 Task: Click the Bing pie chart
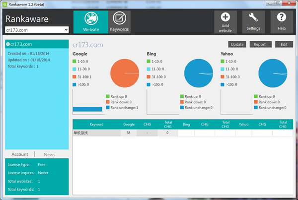(x=199, y=73)
